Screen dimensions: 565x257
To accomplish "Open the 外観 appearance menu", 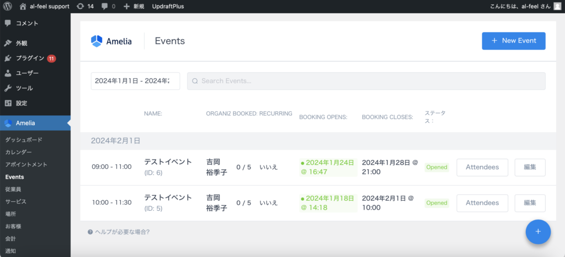I will click(x=22, y=43).
